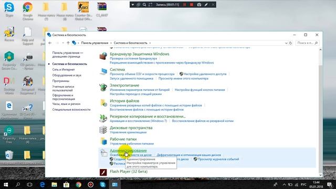Screen dimensions: 336x189
Task: Launch Microsoft Edge from the taskbar
Action: tap(42, 184)
